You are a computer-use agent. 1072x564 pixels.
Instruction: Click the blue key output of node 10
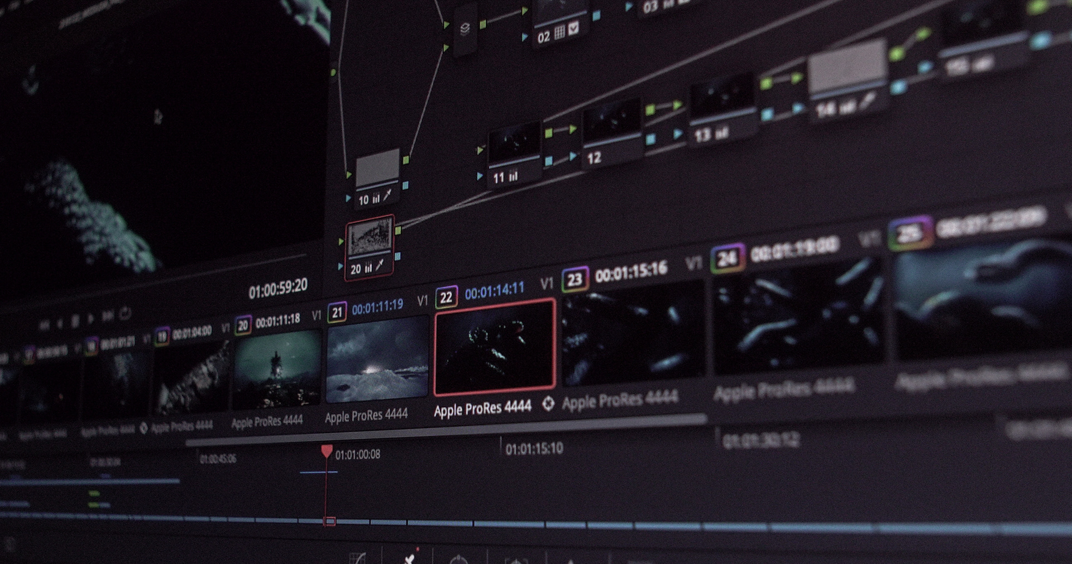pos(405,185)
